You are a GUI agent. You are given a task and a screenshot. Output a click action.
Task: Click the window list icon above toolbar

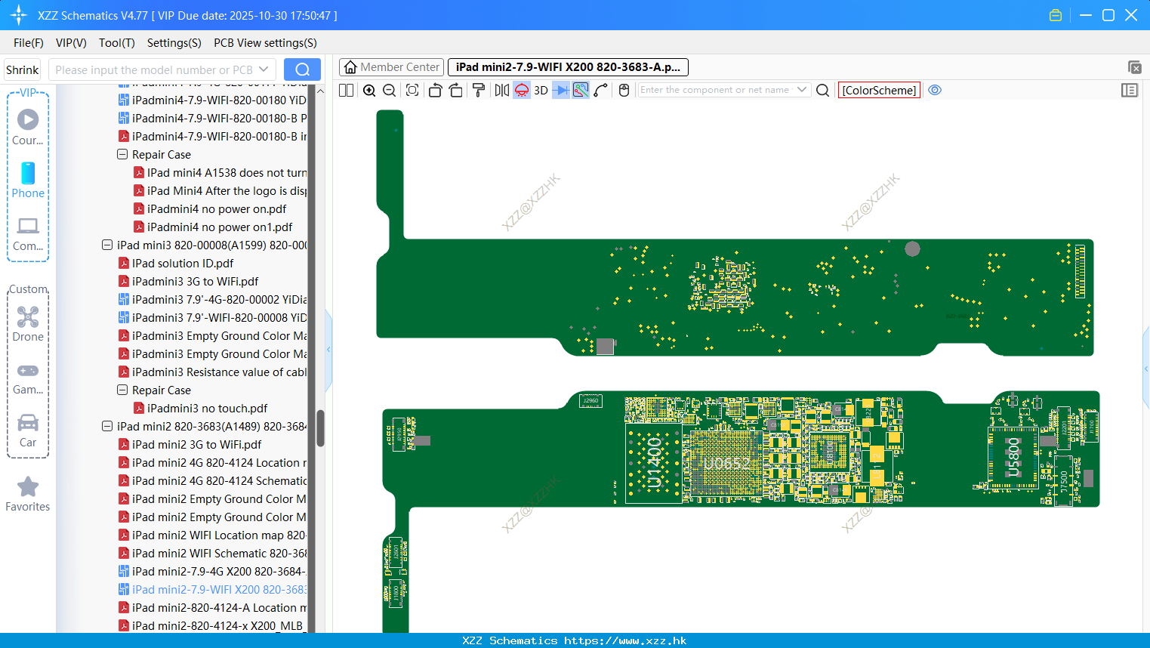click(1134, 67)
